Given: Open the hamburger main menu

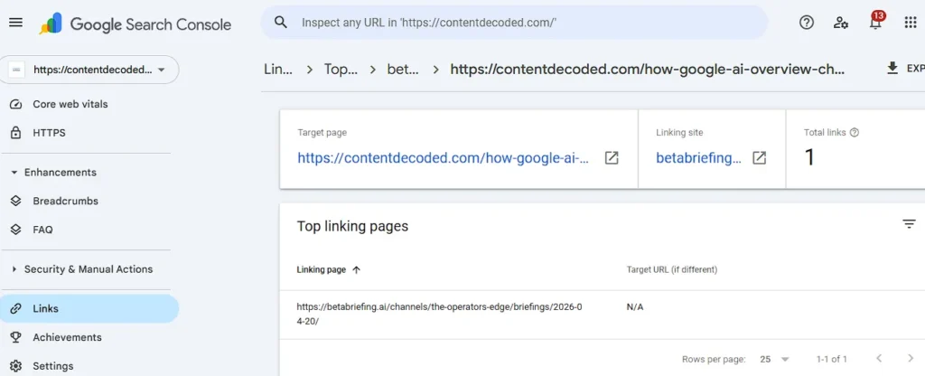Looking at the screenshot, I should [x=16, y=23].
